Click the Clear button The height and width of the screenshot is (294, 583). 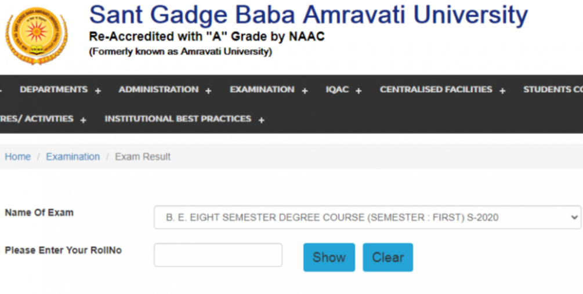tap(388, 257)
